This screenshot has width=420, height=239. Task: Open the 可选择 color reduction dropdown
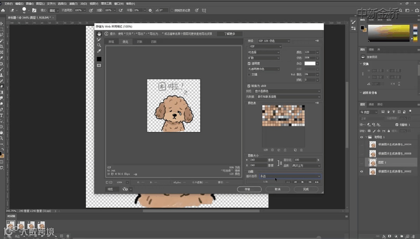point(264,52)
